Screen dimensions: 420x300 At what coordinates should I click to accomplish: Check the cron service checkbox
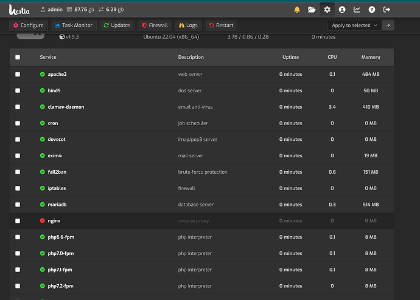[18, 123]
